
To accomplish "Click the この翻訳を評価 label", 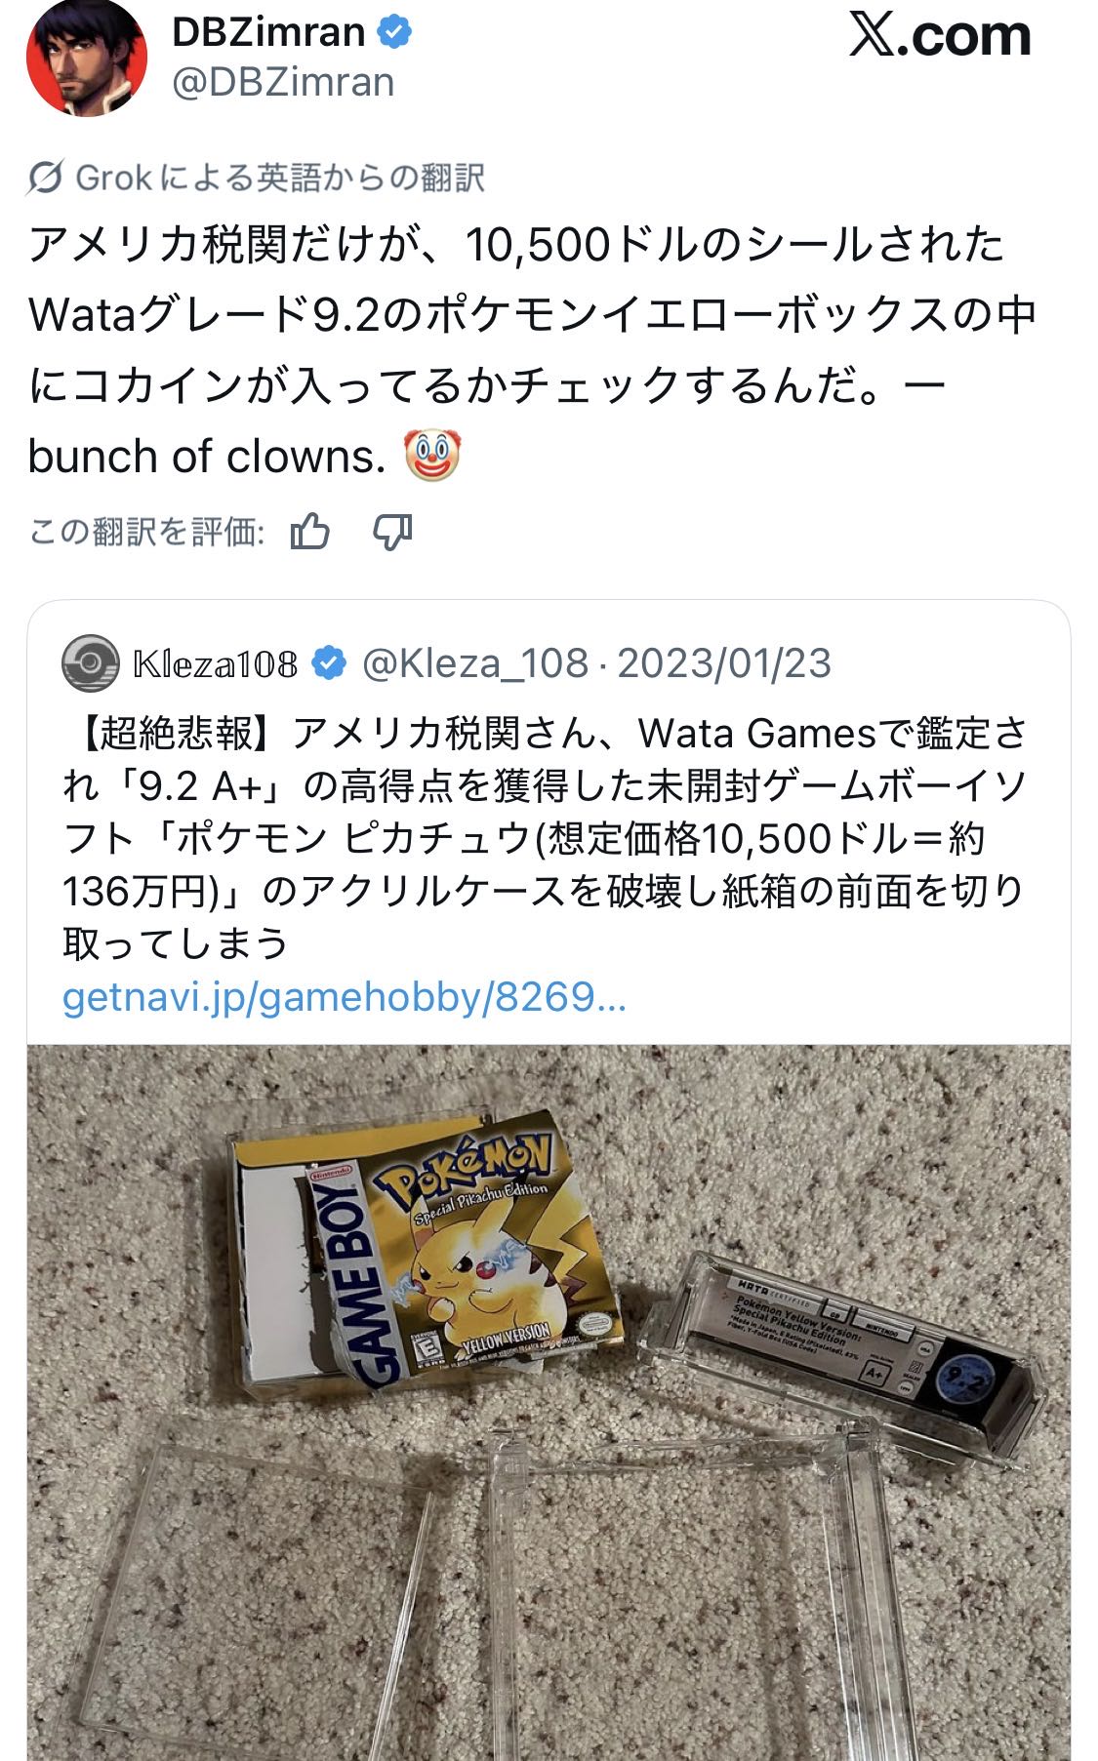I will click(x=146, y=533).
